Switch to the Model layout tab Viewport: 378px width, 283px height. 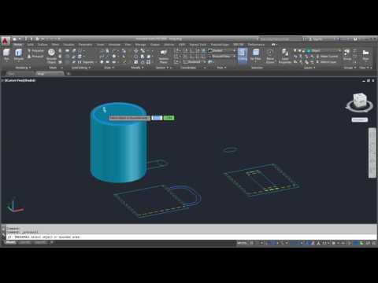click(x=10, y=243)
